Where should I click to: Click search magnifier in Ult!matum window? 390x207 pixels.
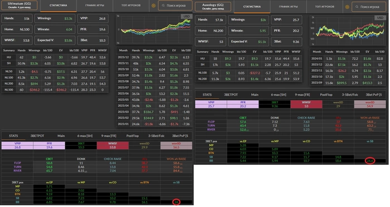pyautogui.click(x=163, y=6)
